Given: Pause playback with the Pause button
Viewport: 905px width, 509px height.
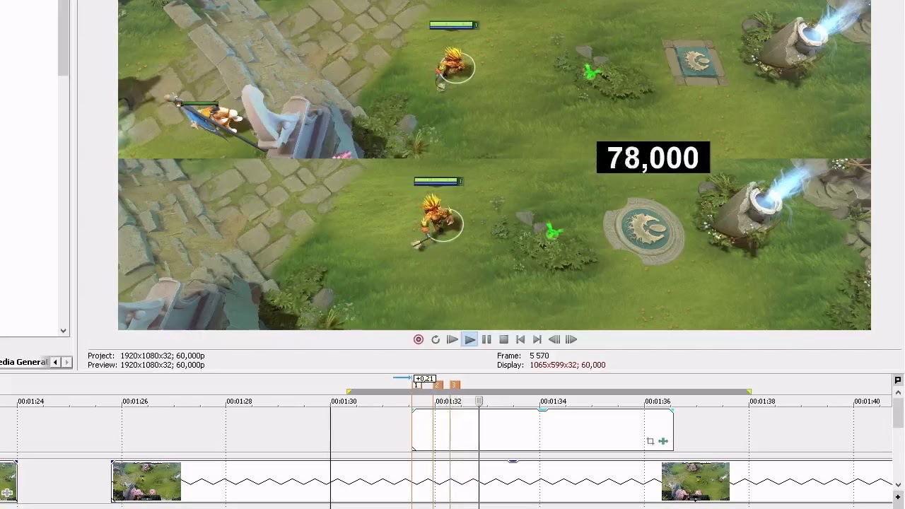Looking at the screenshot, I should click(486, 340).
